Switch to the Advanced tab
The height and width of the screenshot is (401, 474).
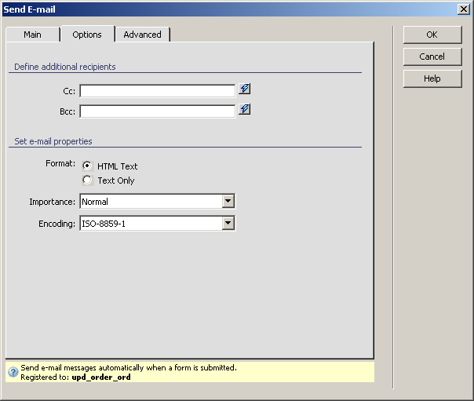pos(142,35)
